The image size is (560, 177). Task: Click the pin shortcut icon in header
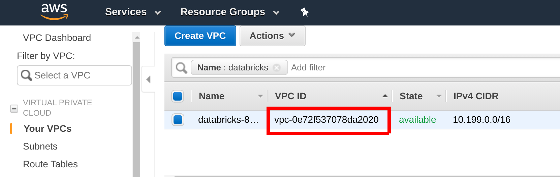coord(305,12)
